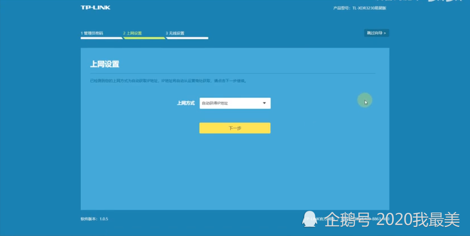Go to step 1 管理员密码 tab
The image size is (470, 236).
(x=101, y=34)
